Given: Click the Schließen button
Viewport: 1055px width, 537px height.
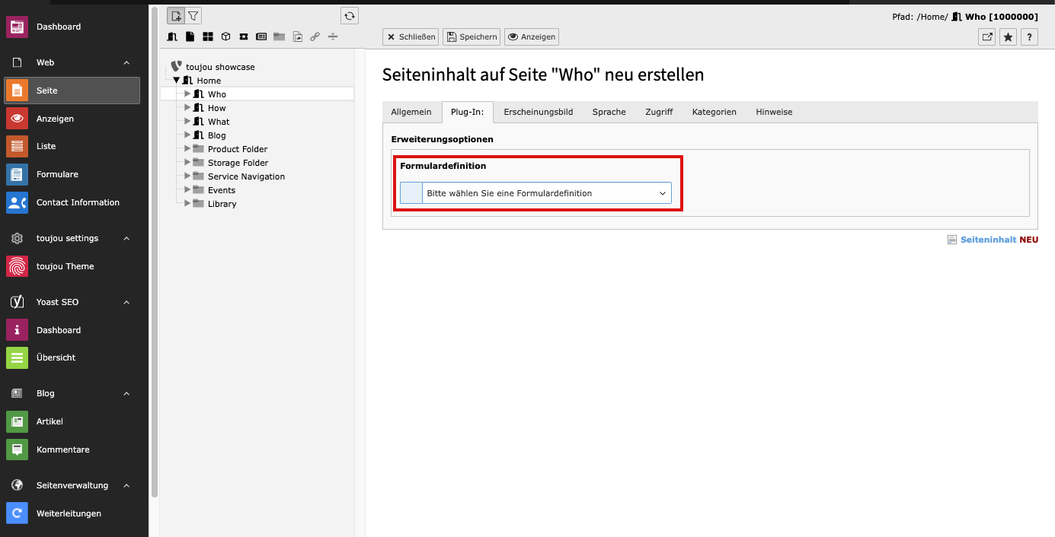Looking at the screenshot, I should [x=410, y=37].
